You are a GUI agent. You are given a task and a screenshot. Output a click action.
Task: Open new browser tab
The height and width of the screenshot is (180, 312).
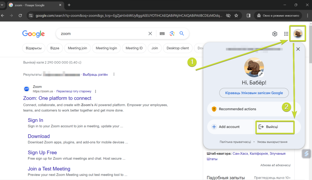click(x=69, y=5)
